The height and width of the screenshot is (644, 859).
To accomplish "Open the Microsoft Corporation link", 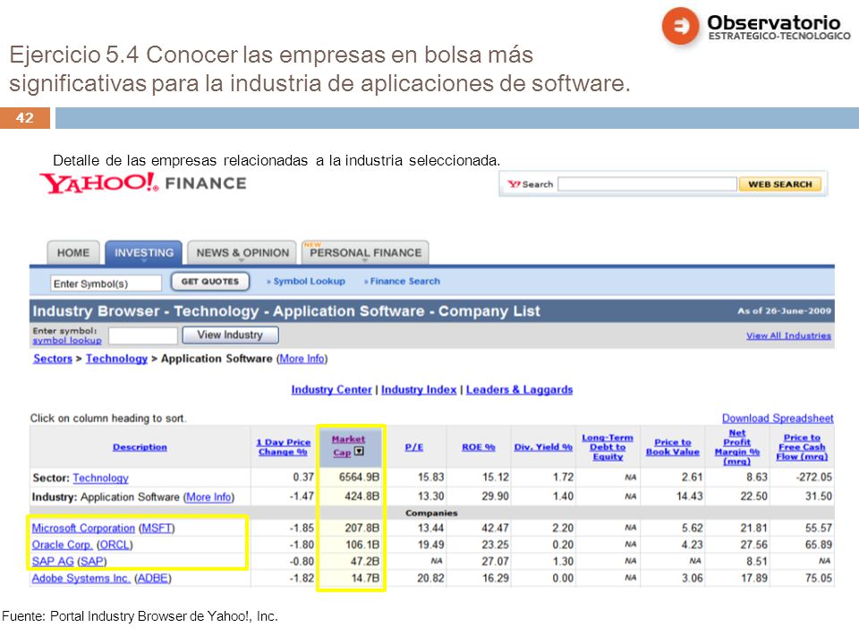I will tap(83, 528).
